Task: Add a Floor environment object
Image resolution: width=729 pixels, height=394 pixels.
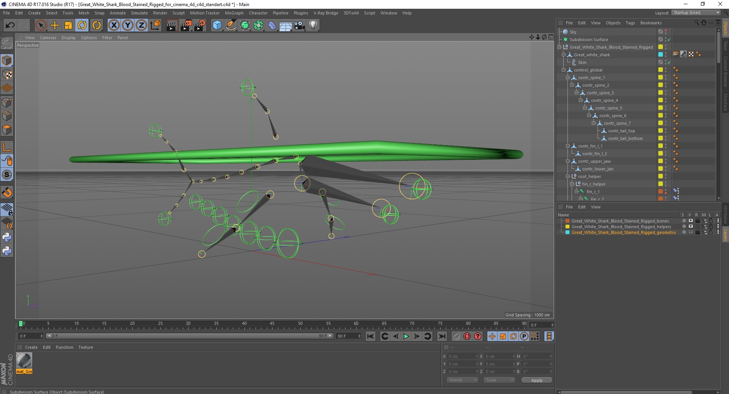Action: tap(285, 25)
